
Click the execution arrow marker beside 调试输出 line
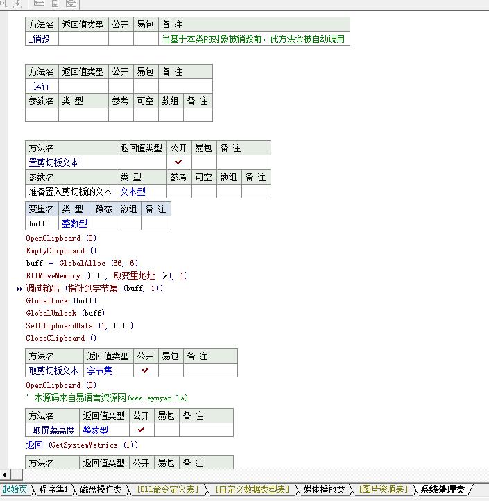click(19, 289)
